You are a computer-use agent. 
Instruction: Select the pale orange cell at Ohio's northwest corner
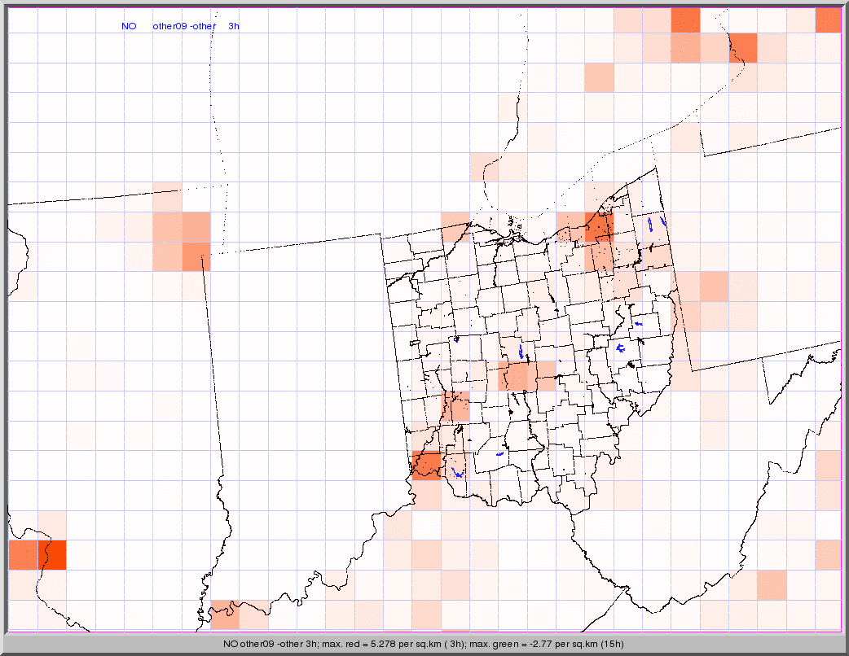455,227
